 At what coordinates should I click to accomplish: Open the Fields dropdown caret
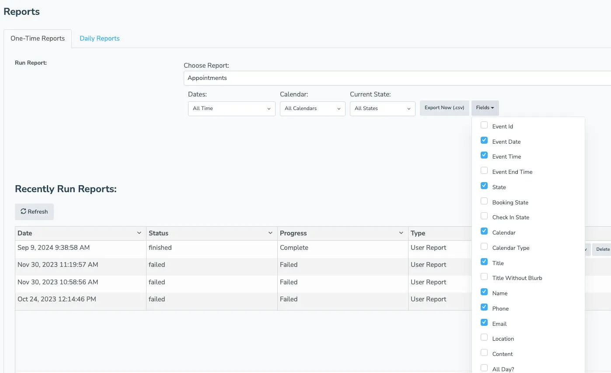click(492, 108)
